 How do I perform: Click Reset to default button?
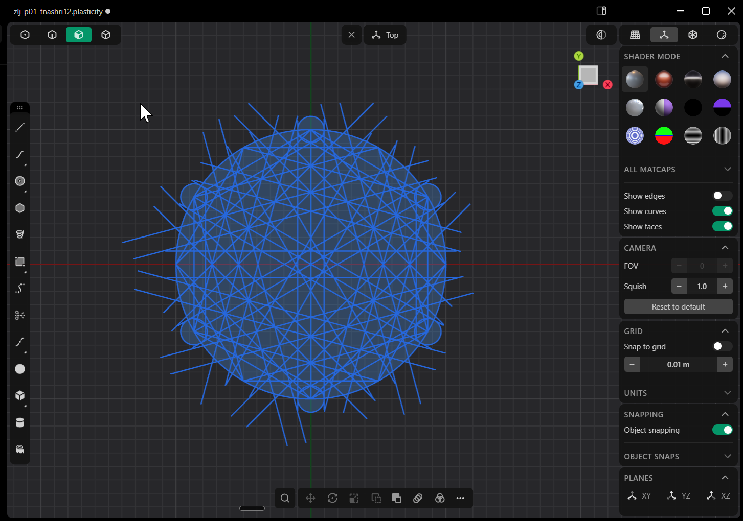pyautogui.click(x=678, y=306)
